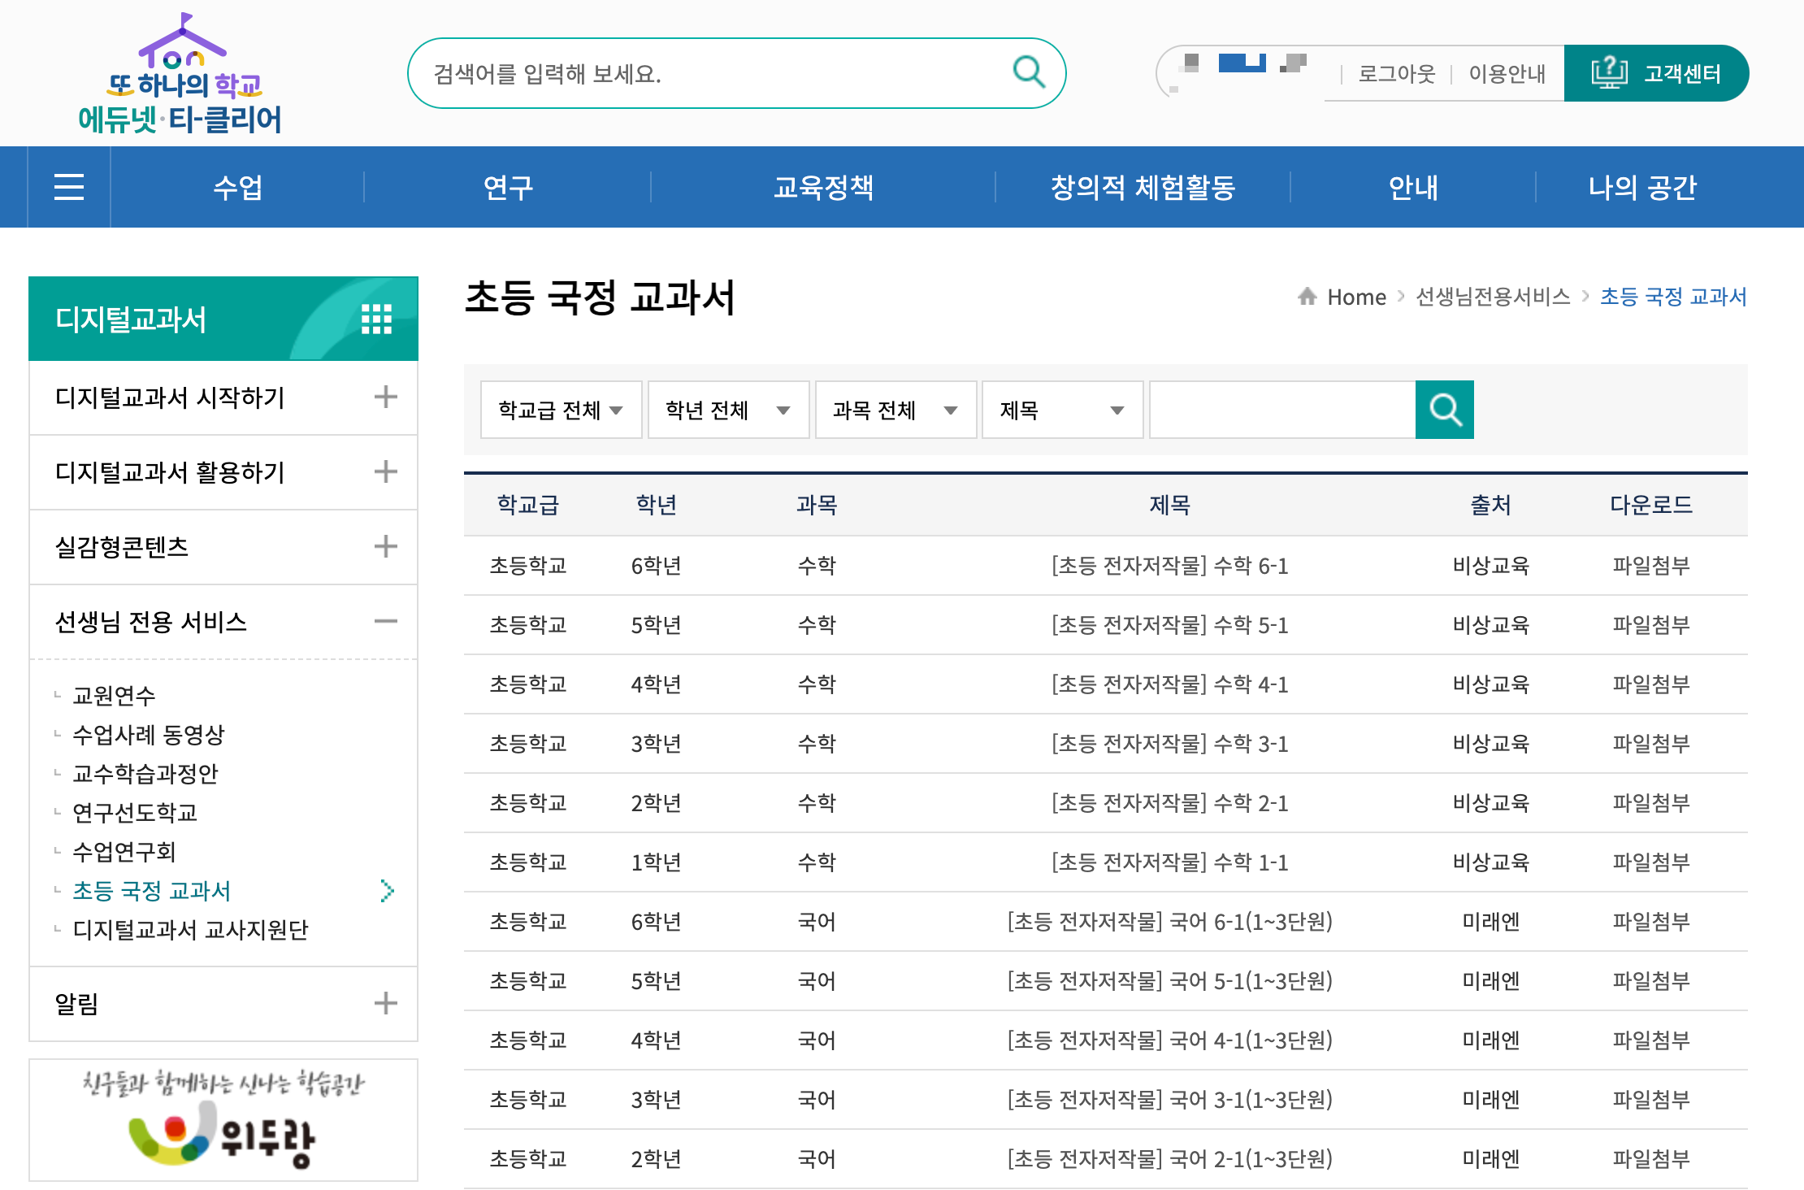Screen dimensions: 1804x1190
Task: Click the customer center book icon
Action: point(1608,73)
